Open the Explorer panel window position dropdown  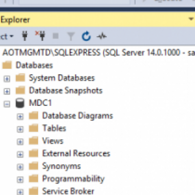point(191,19)
